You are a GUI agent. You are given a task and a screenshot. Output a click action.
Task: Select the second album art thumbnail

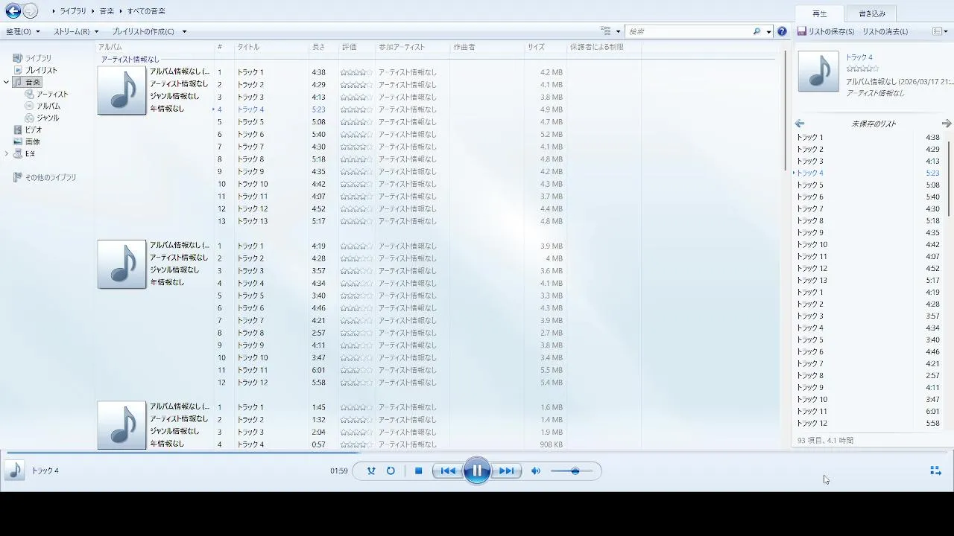pyautogui.click(x=121, y=264)
